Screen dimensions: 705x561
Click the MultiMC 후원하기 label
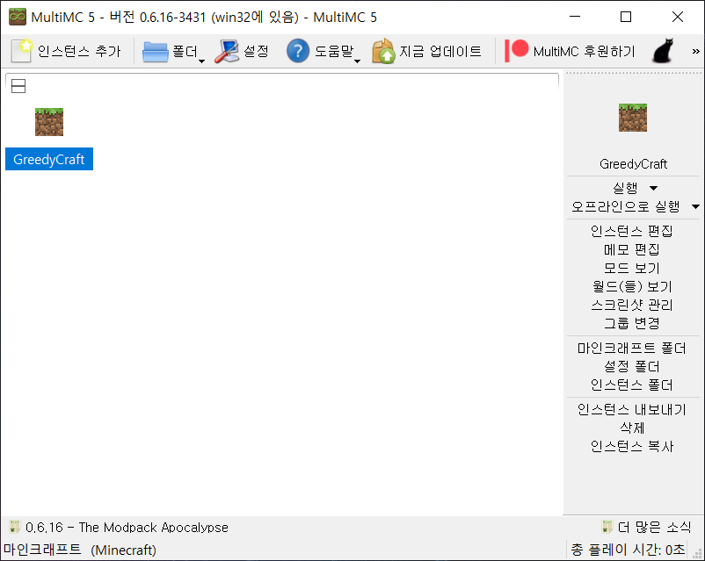click(584, 51)
